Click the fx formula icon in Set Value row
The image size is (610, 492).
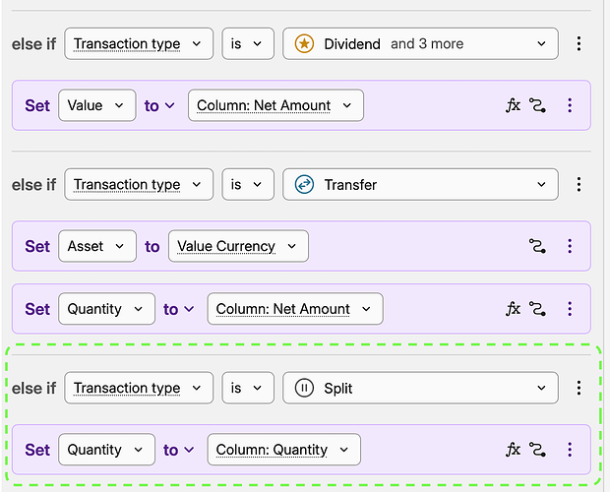513,105
